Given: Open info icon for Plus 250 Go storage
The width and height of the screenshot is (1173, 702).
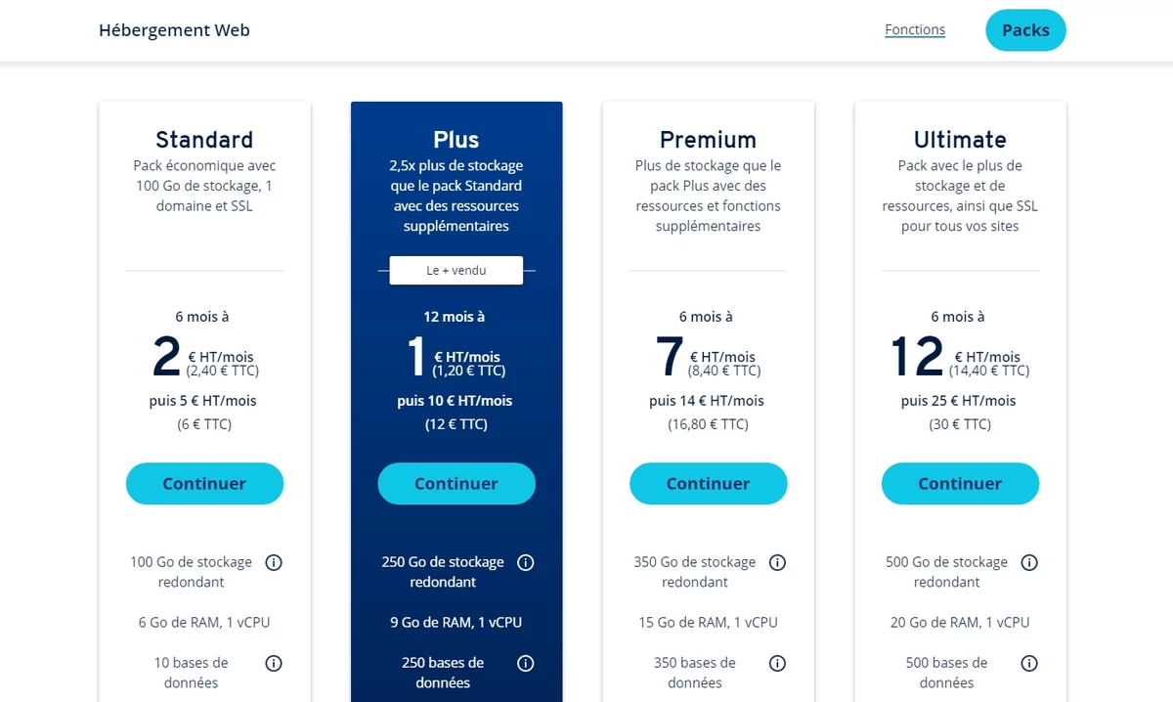Looking at the screenshot, I should point(526,562).
